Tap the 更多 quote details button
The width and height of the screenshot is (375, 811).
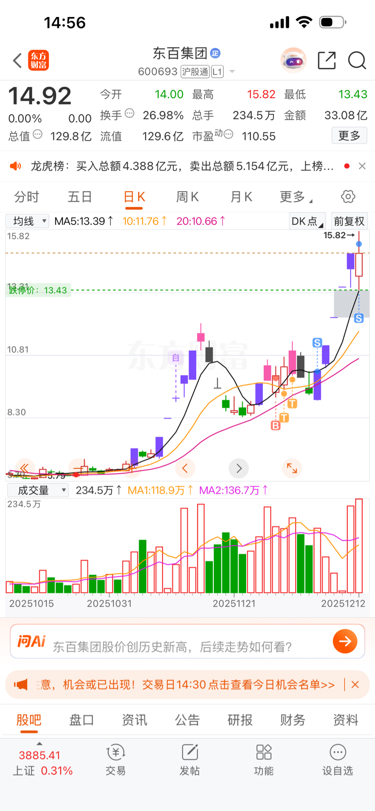[350, 135]
